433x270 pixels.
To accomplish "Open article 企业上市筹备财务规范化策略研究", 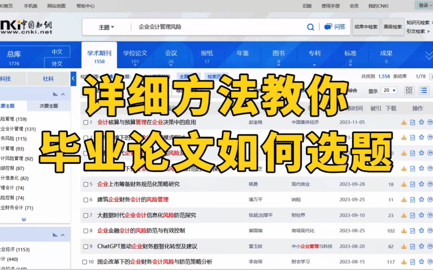I will [x=138, y=184].
